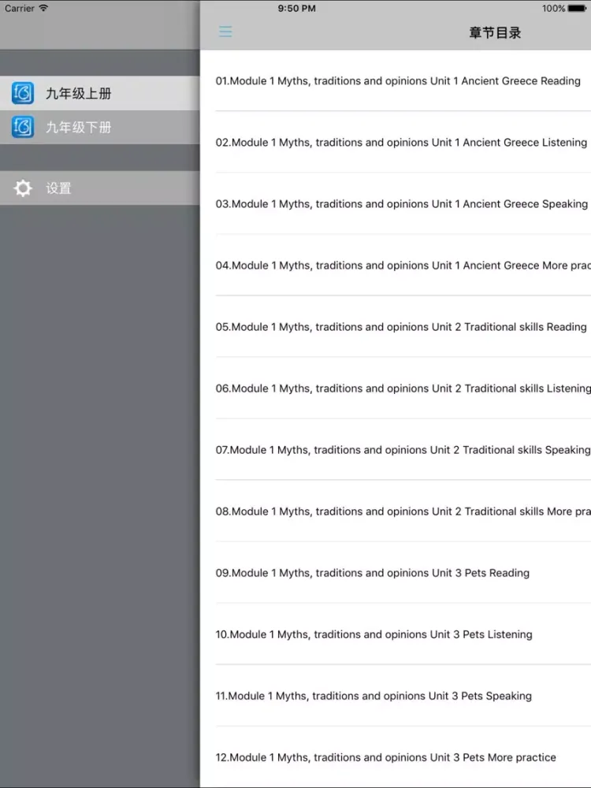This screenshot has width=591, height=788.
Task: Open chapter 04 Ancient Greece More practice
Action: tap(396, 266)
